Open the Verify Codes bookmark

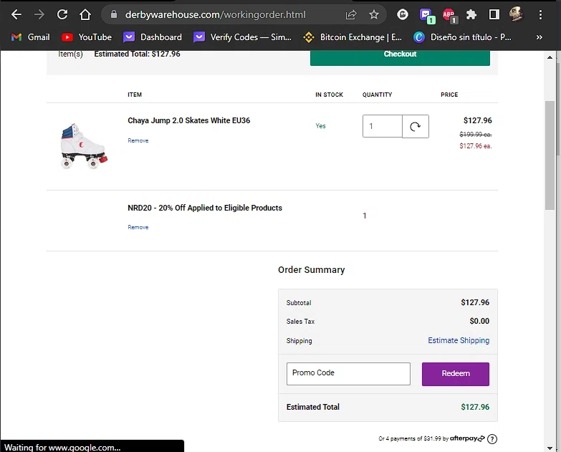[x=242, y=37]
